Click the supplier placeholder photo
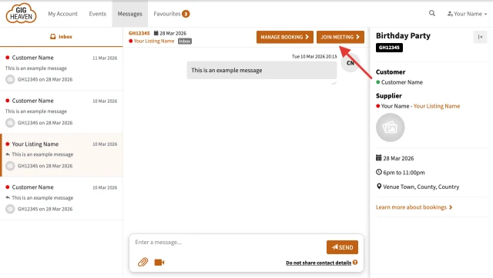Image resolution: width=493 pixels, height=278 pixels. click(x=391, y=127)
